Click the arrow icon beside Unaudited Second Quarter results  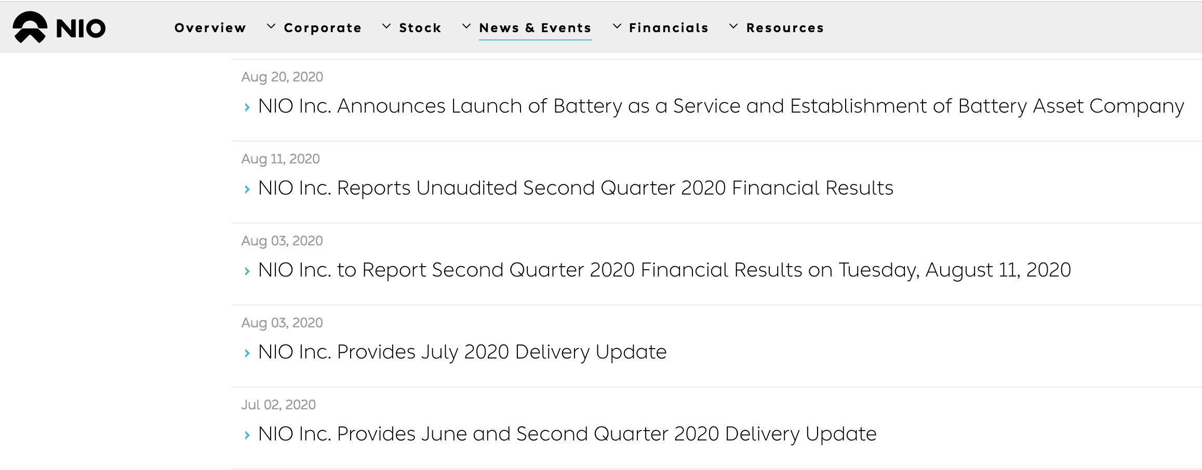click(x=247, y=189)
